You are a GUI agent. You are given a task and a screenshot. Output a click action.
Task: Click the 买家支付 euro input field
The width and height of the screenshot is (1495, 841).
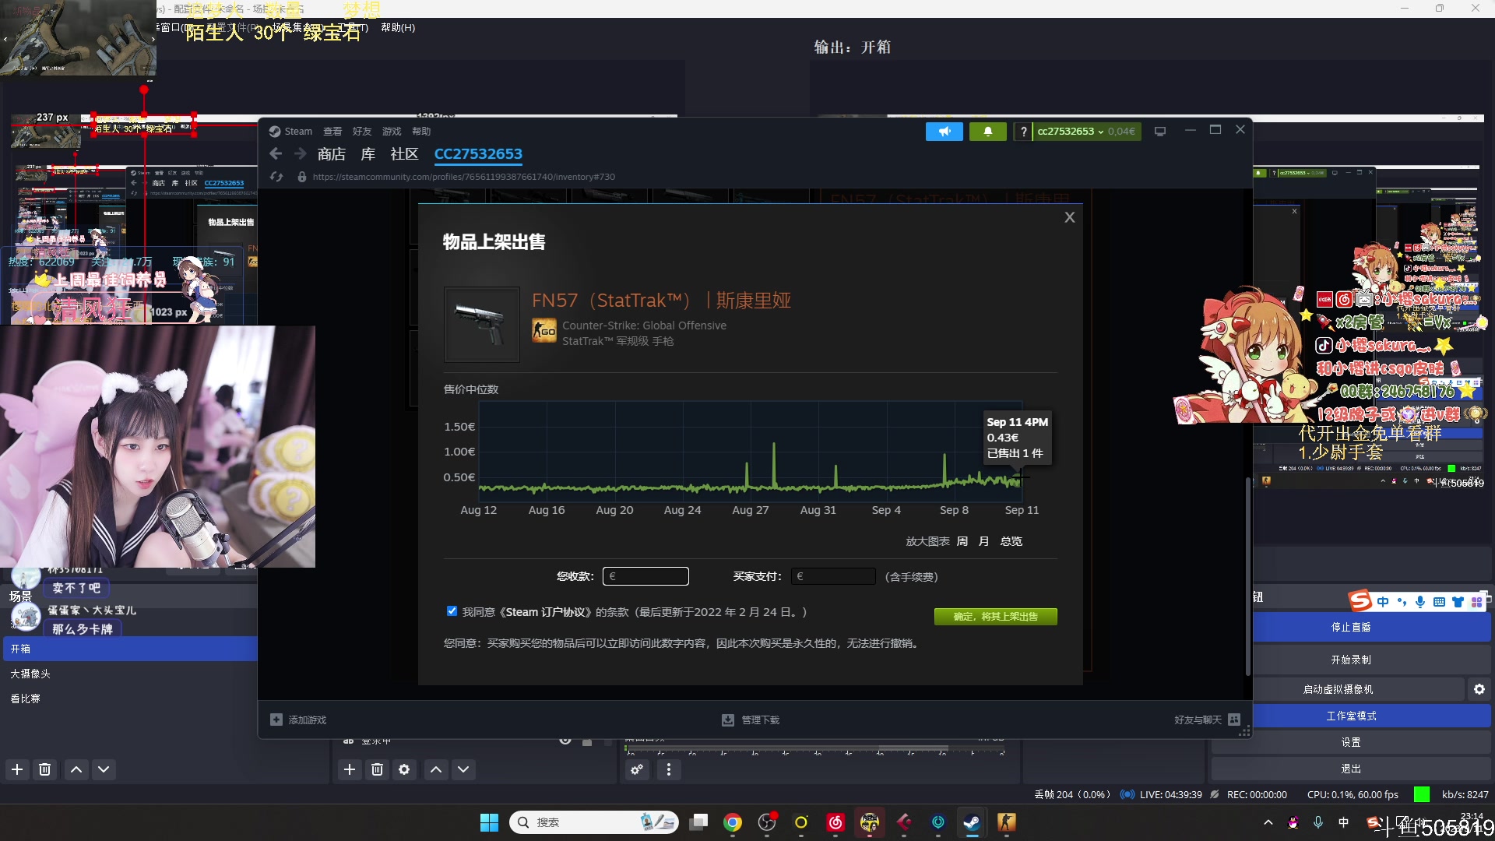tap(833, 576)
